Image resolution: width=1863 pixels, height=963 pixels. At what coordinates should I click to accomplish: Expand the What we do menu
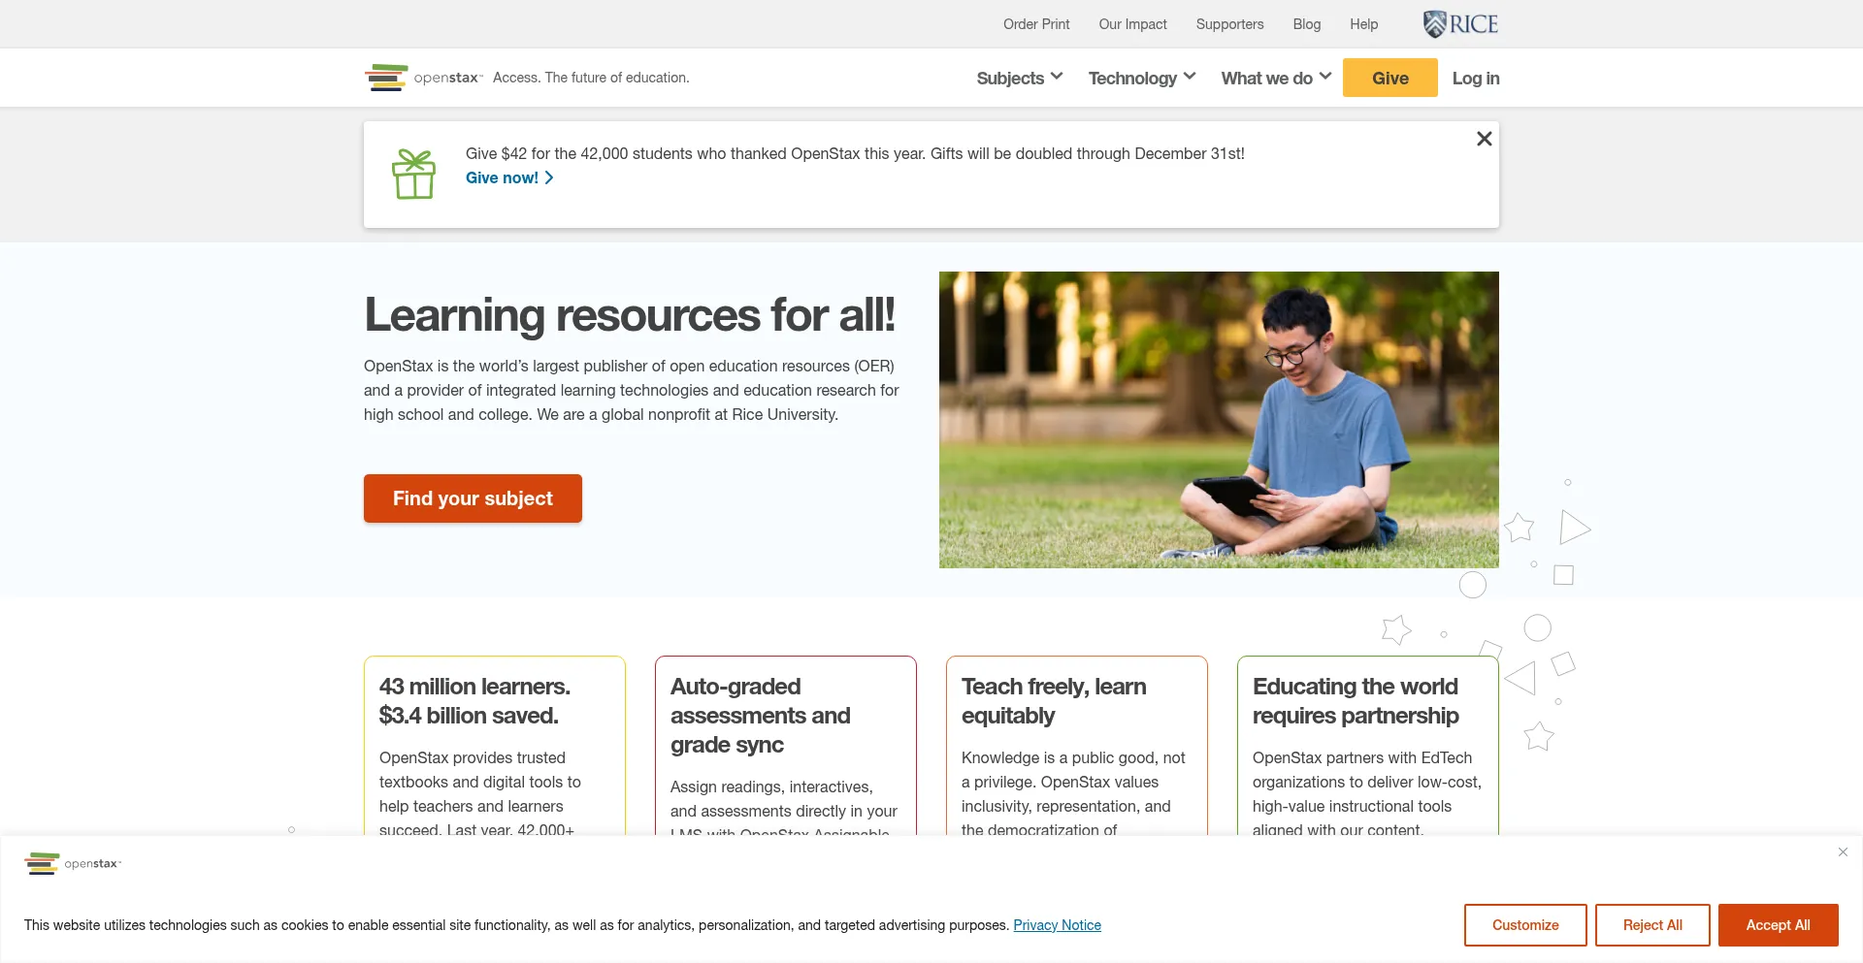(x=1275, y=78)
